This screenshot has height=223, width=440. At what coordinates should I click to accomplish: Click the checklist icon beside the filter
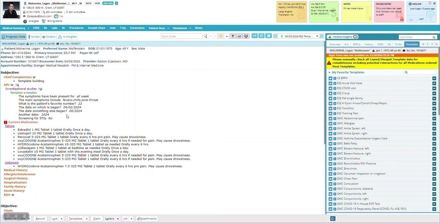[239, 36]
